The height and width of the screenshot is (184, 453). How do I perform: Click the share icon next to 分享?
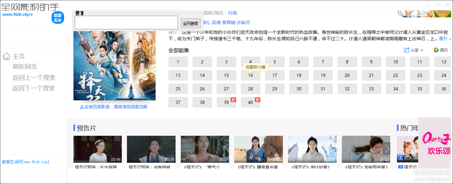(x=407, y=50)
